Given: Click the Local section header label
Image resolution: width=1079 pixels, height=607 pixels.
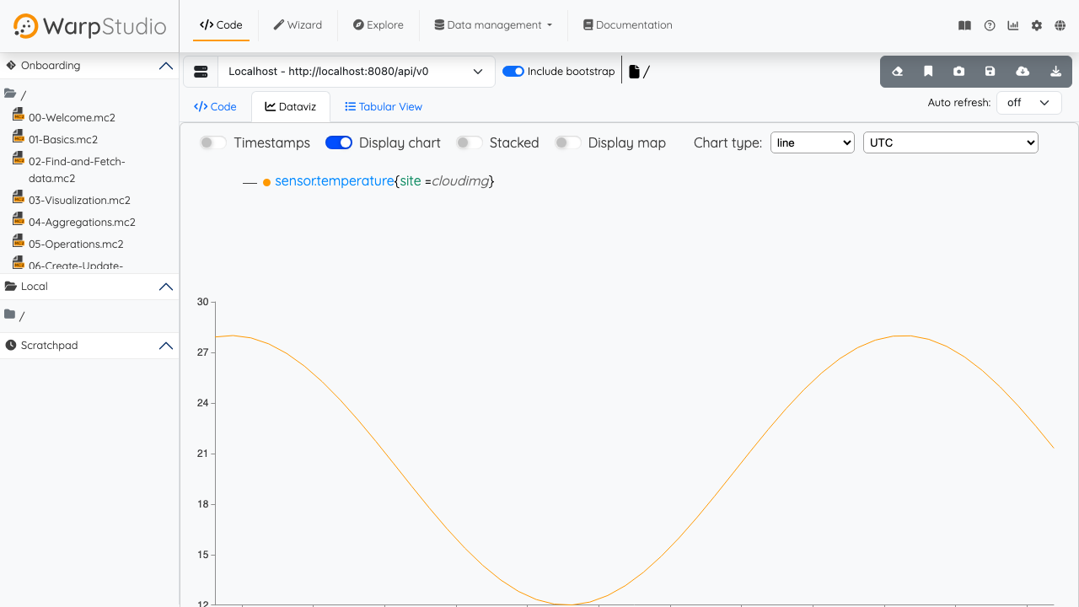Looking at the screenshot, I should [35, 287].
